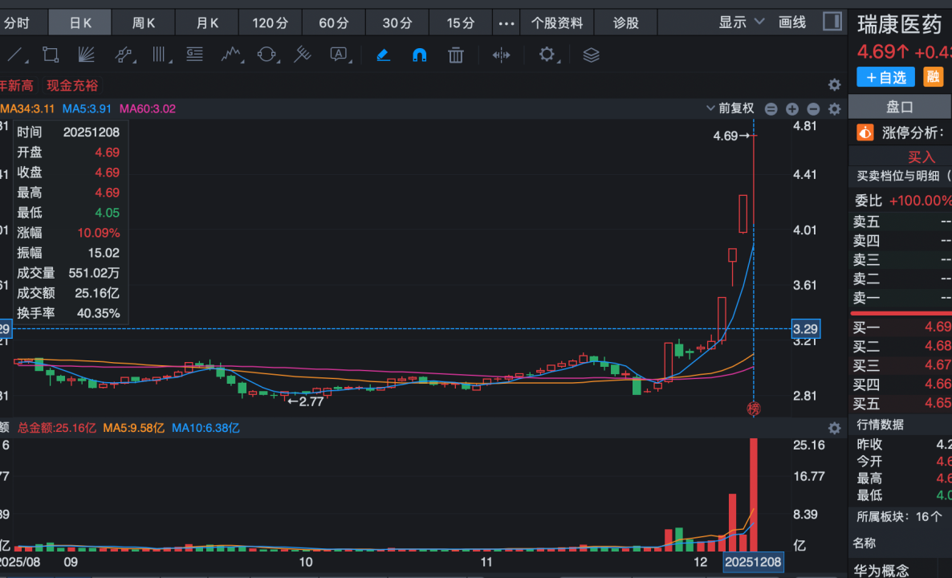The height and width of the screenshot is (578, 952).
Task: Click the layers stack icon
Action: (x=591, y=55)
